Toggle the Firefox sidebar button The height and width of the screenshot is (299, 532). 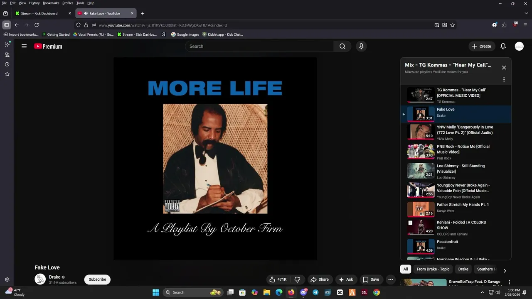tap(6, 25)
